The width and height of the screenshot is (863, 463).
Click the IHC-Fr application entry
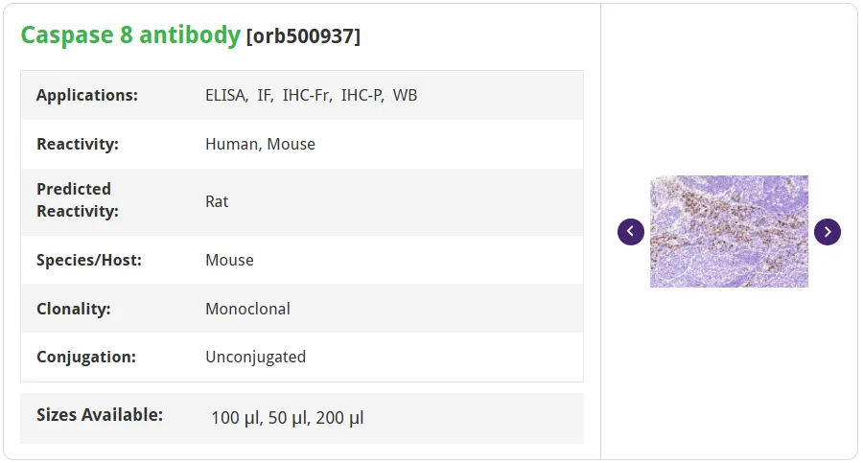[307, 95]
